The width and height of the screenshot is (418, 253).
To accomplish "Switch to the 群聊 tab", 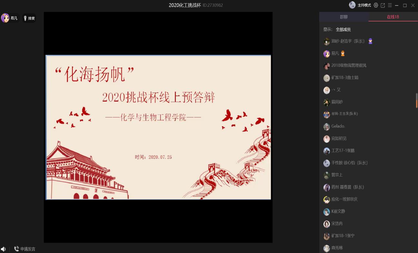I will (344, 17).
